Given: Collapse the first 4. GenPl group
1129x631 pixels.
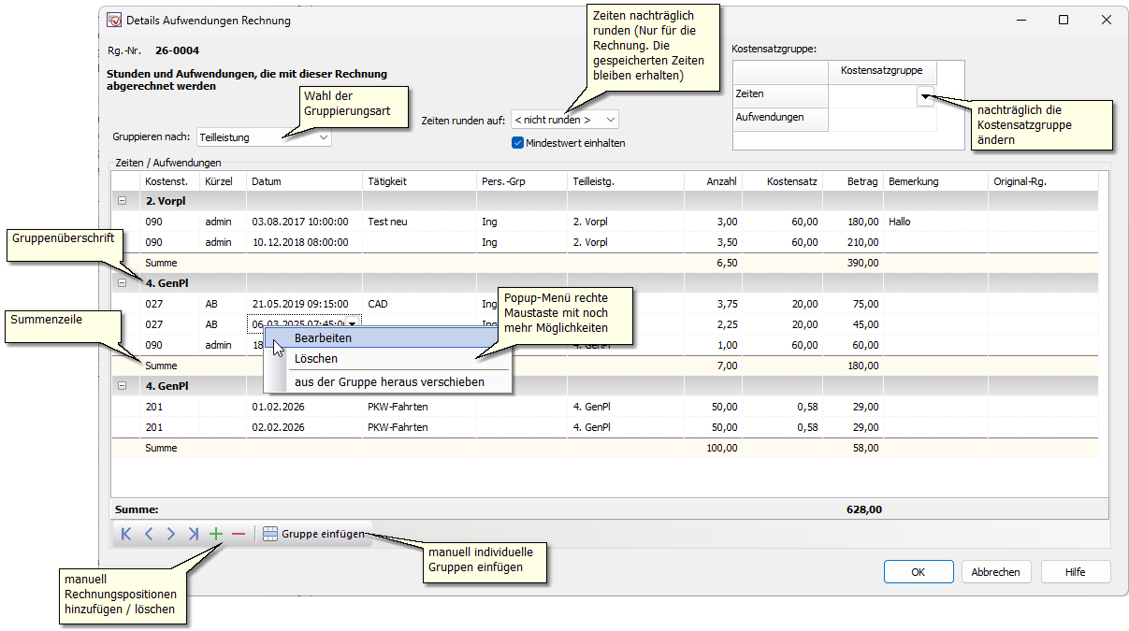Looking at the screenshot, I should (123, 282).
